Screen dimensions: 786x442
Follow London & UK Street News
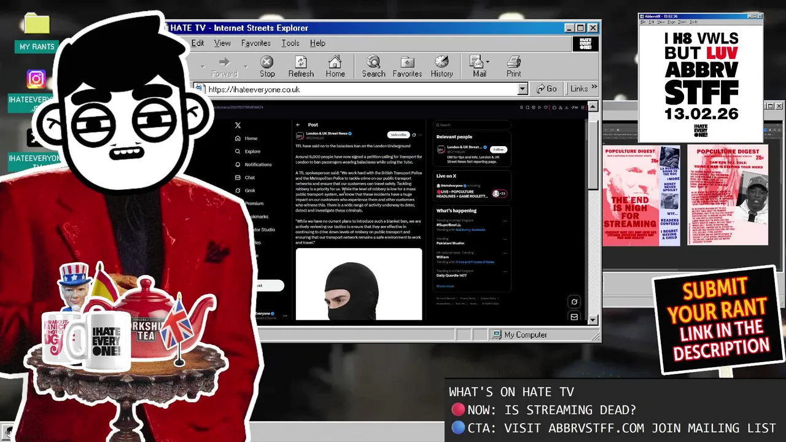[x=498, y=149]
